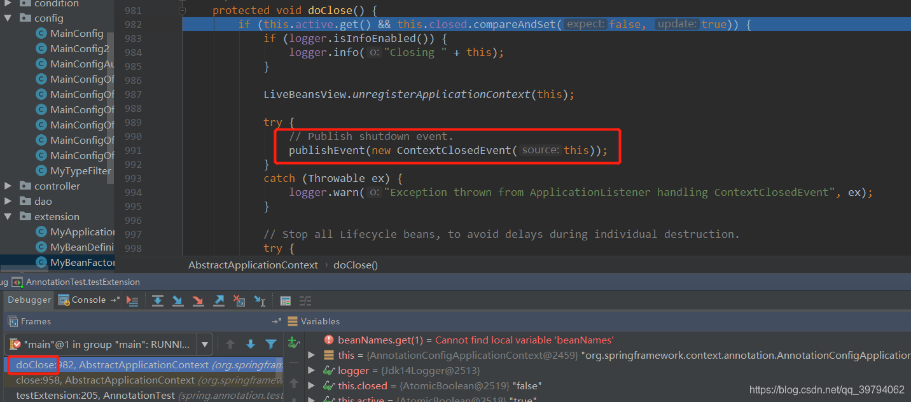Collapse the doClose method fold marker
The width and height of the screenshot is (911, 402).
[x=183, y=11]
